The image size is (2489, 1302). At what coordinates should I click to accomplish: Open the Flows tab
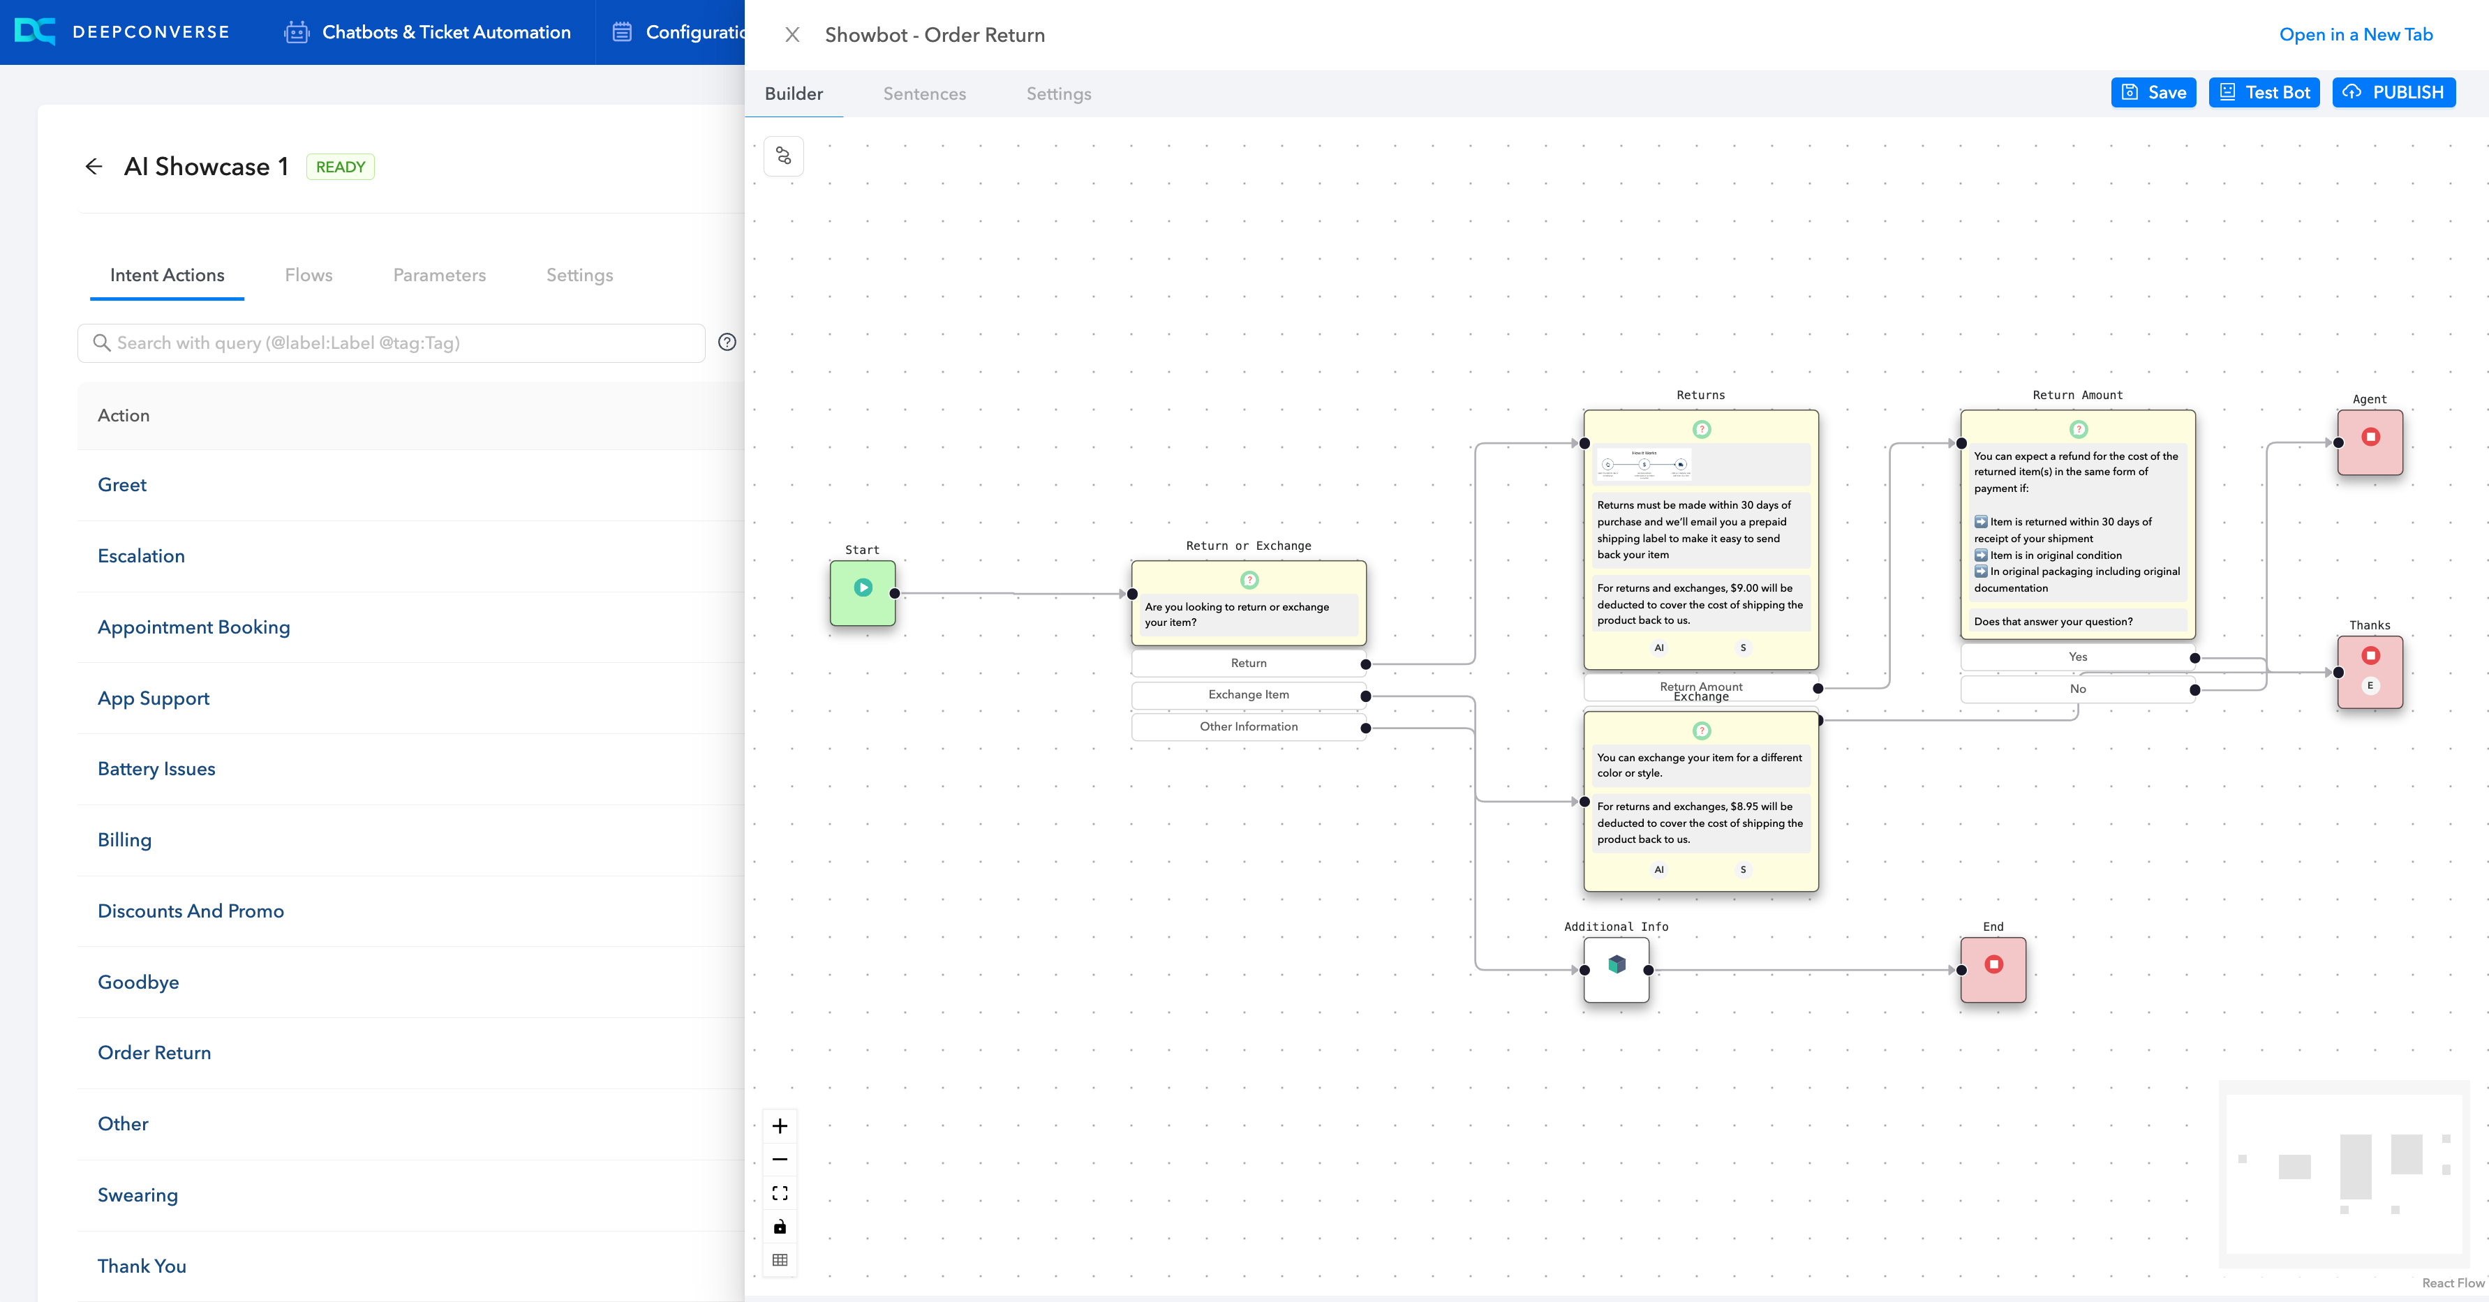tap(309, 276)
